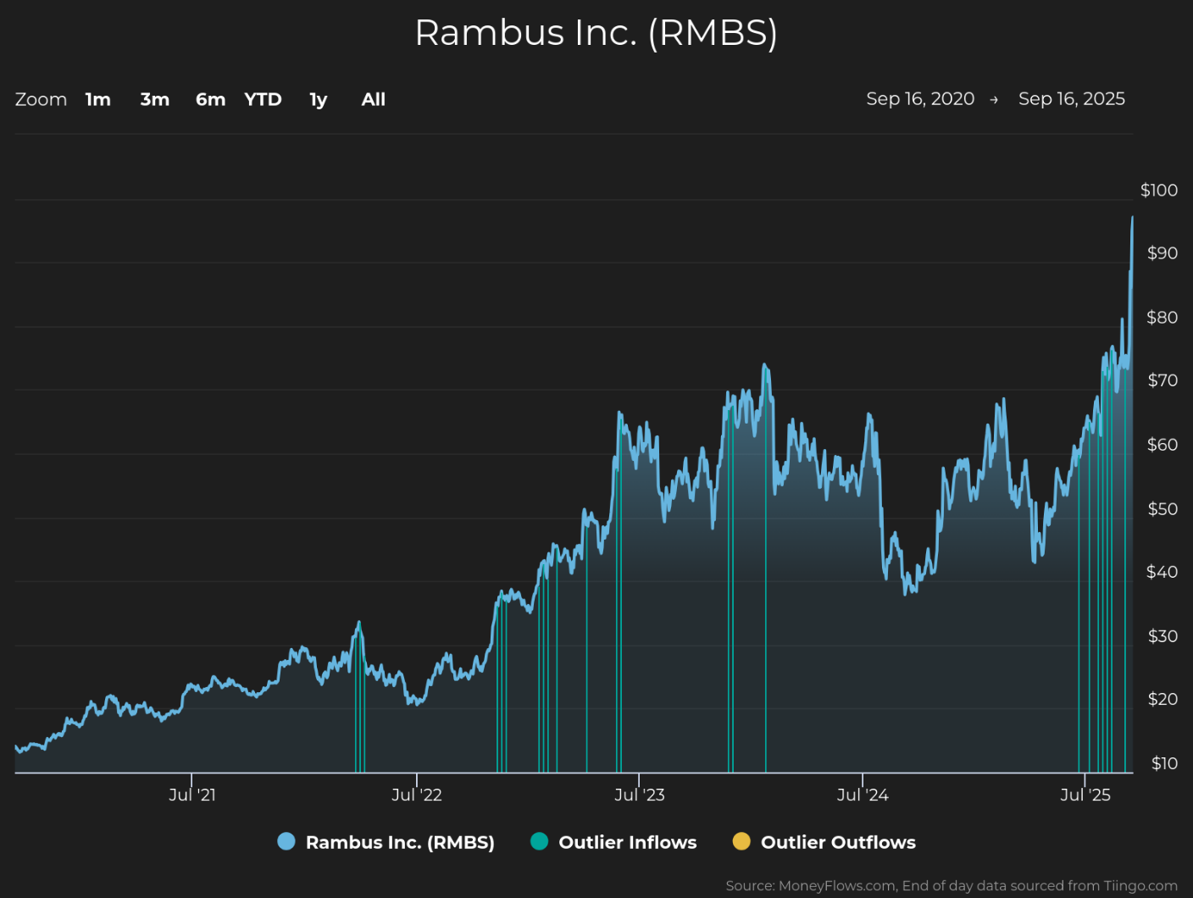Set zoom range to 3m

coord(155,99)
